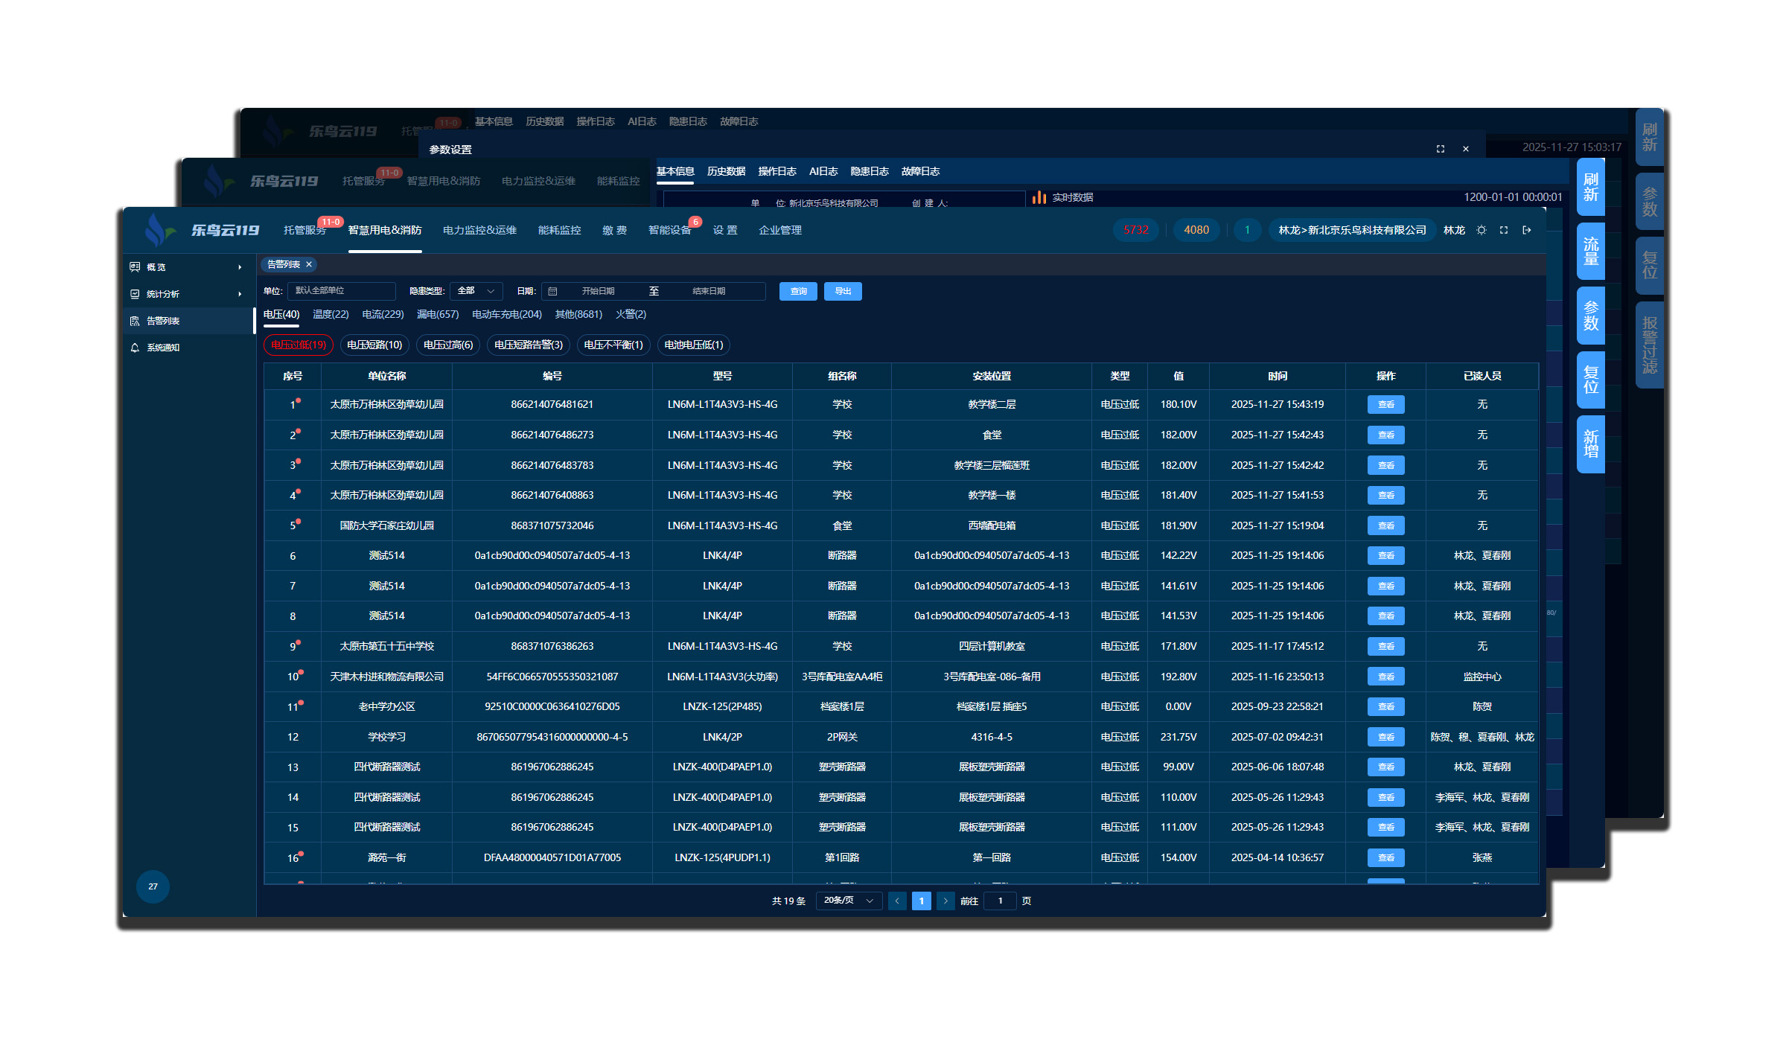Click the calendar icon in date field
The width and height of the screenshot is (1786, 1042).
(x=552, y=291)
